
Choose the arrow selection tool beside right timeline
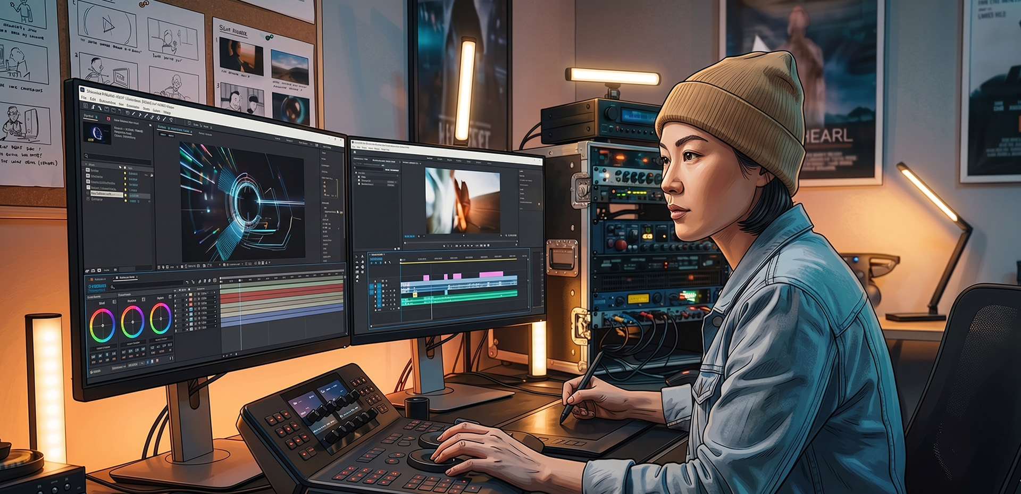(x=356, y=256)
